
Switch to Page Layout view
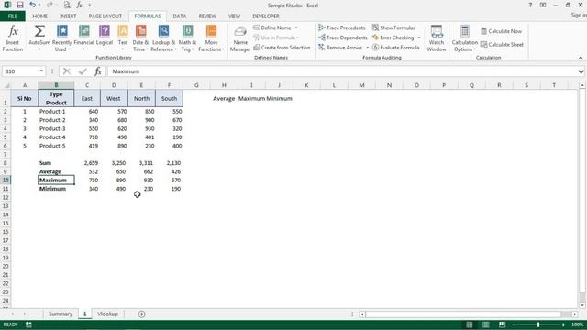coord(485,324)
